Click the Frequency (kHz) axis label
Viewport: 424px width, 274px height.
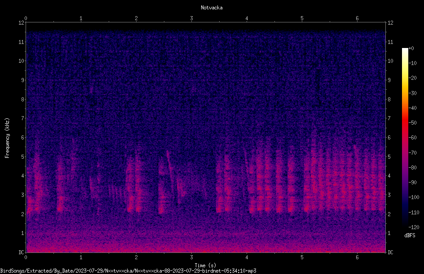pos(7,138)
